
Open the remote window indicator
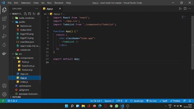click(x=3, y=101)
